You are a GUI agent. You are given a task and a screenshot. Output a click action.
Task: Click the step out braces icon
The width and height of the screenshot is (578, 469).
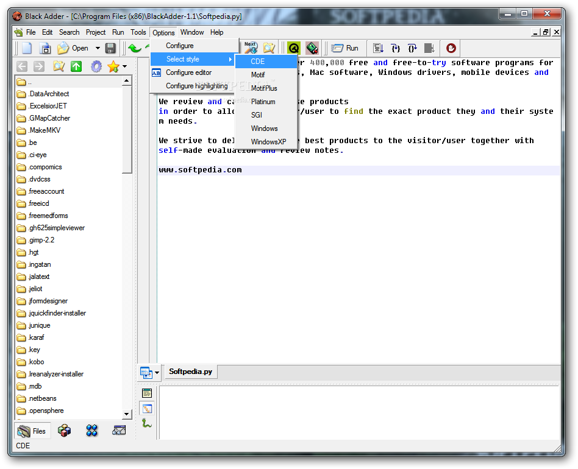(x=412, y=48)
